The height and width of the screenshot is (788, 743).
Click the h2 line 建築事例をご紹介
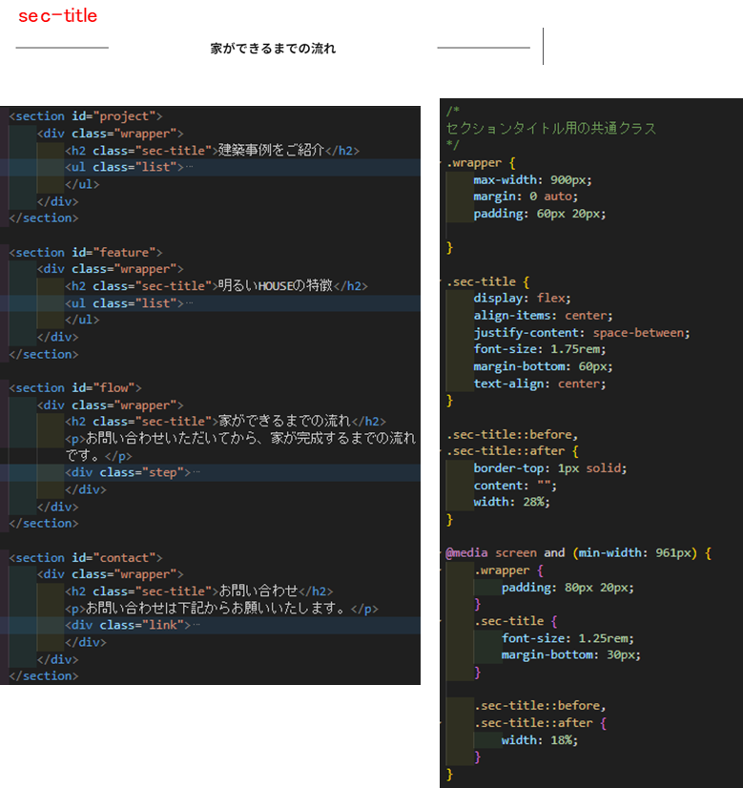tap(212, 151)
